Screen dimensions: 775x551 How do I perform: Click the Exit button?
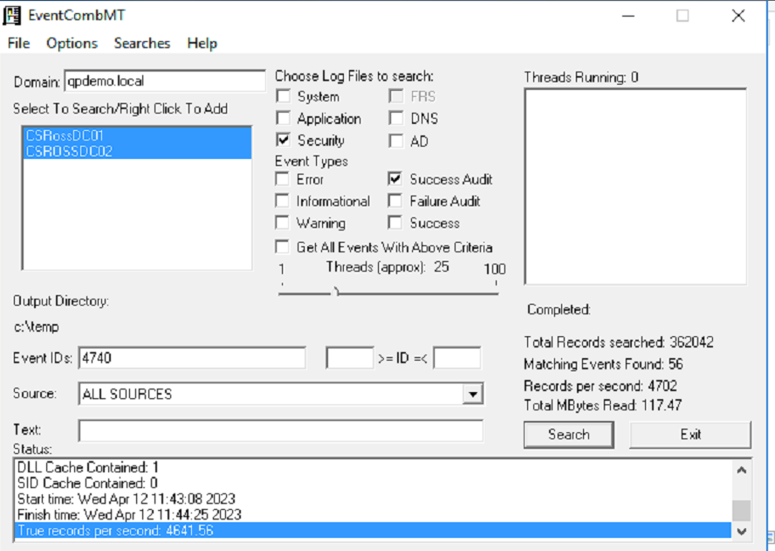(x=690, y=435)
